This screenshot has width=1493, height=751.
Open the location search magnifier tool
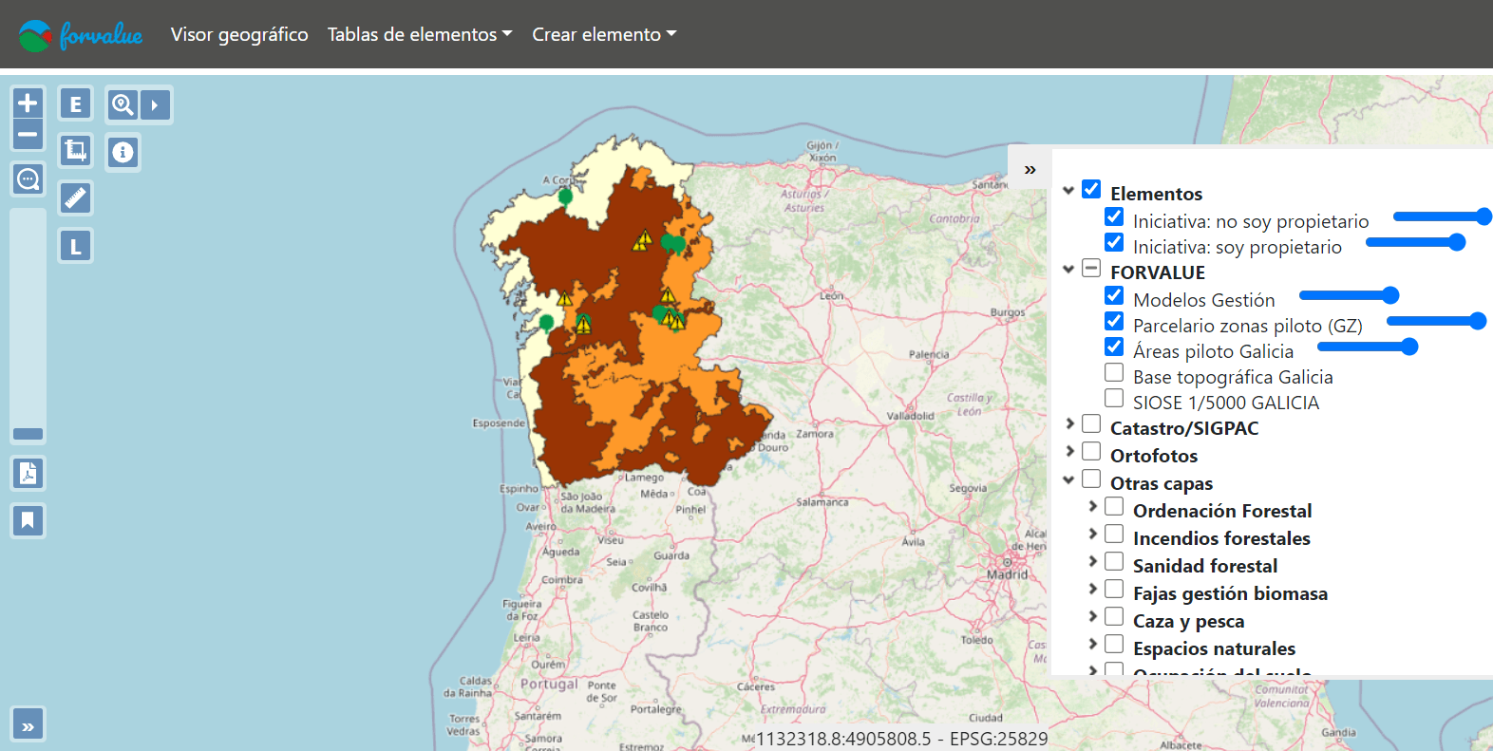pos(123,104)
